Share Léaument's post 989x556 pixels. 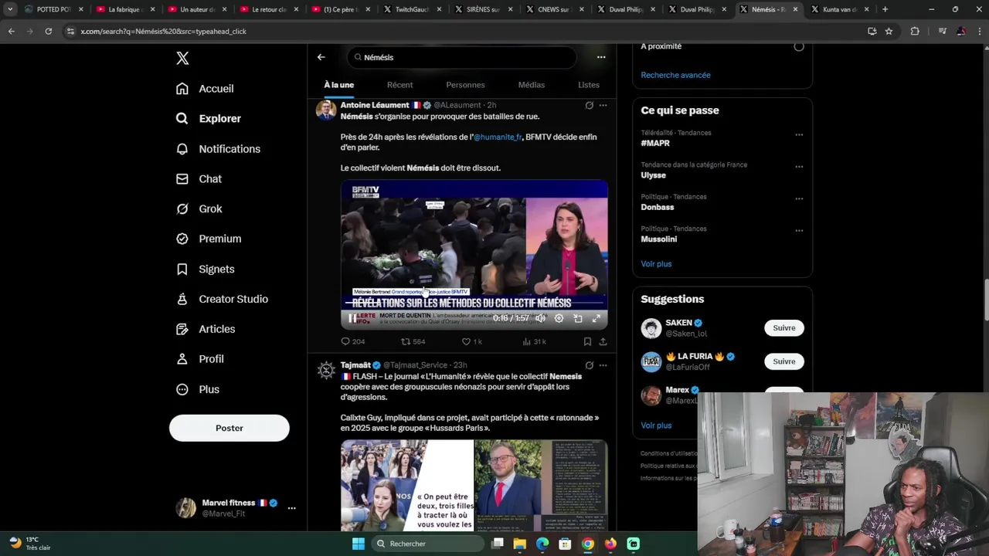[x=603, y=341]
